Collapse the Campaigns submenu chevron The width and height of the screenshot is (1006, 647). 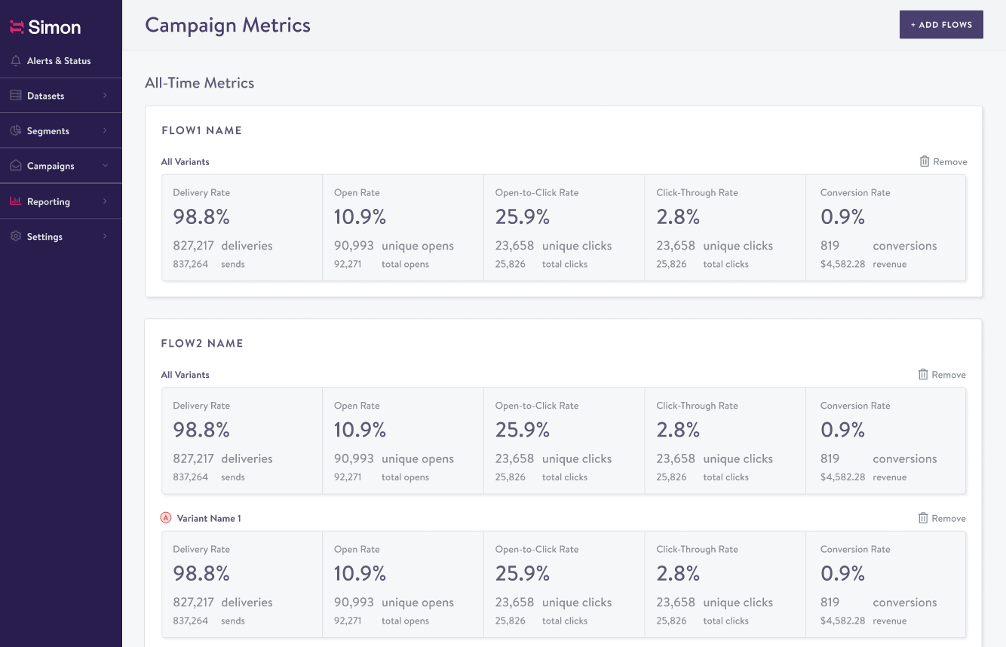tap(105, 166)
